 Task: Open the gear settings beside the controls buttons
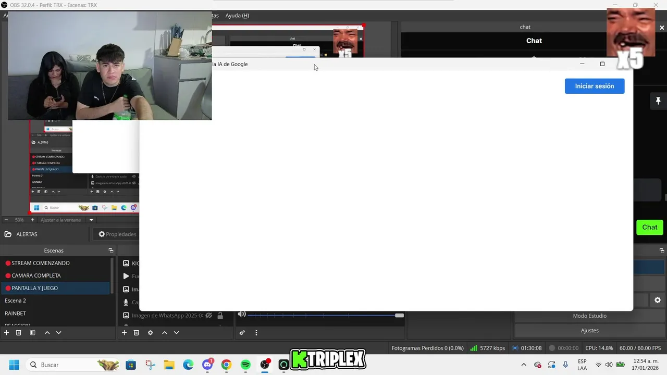[658, 301]
